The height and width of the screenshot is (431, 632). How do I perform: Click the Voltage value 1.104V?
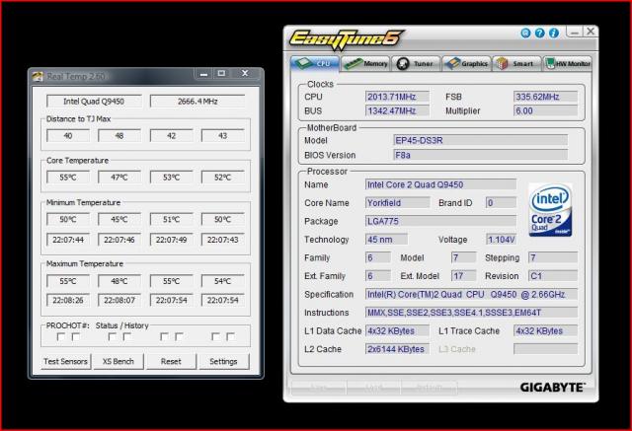(501, 240)
